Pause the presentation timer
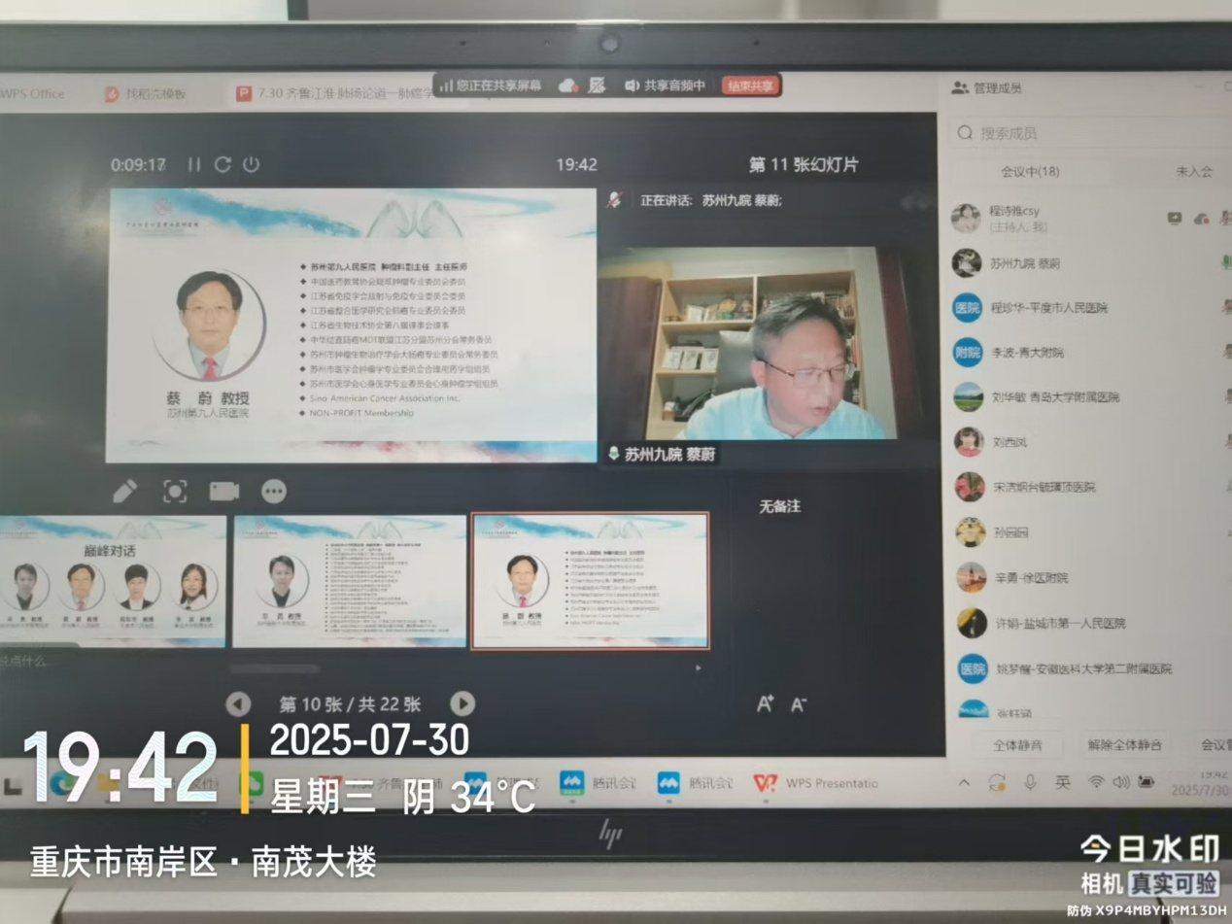The image size is (1232, 924). [194, 165]
